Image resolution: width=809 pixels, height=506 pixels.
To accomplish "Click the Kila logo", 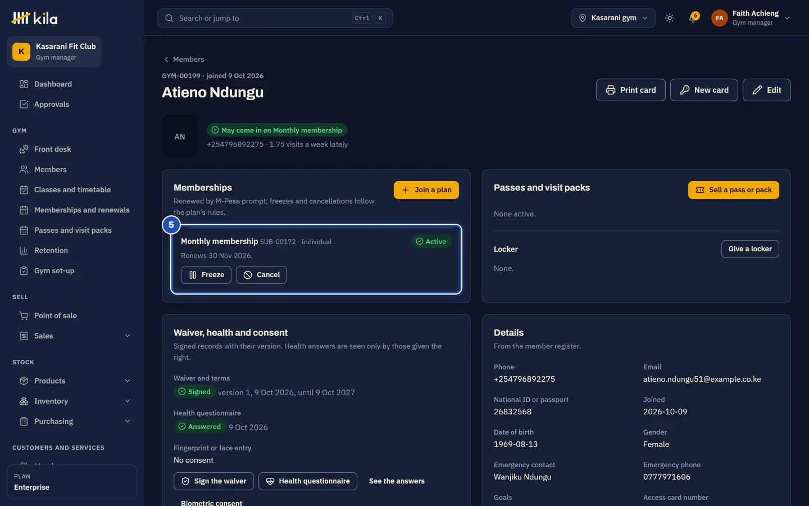I will [34, 18].
